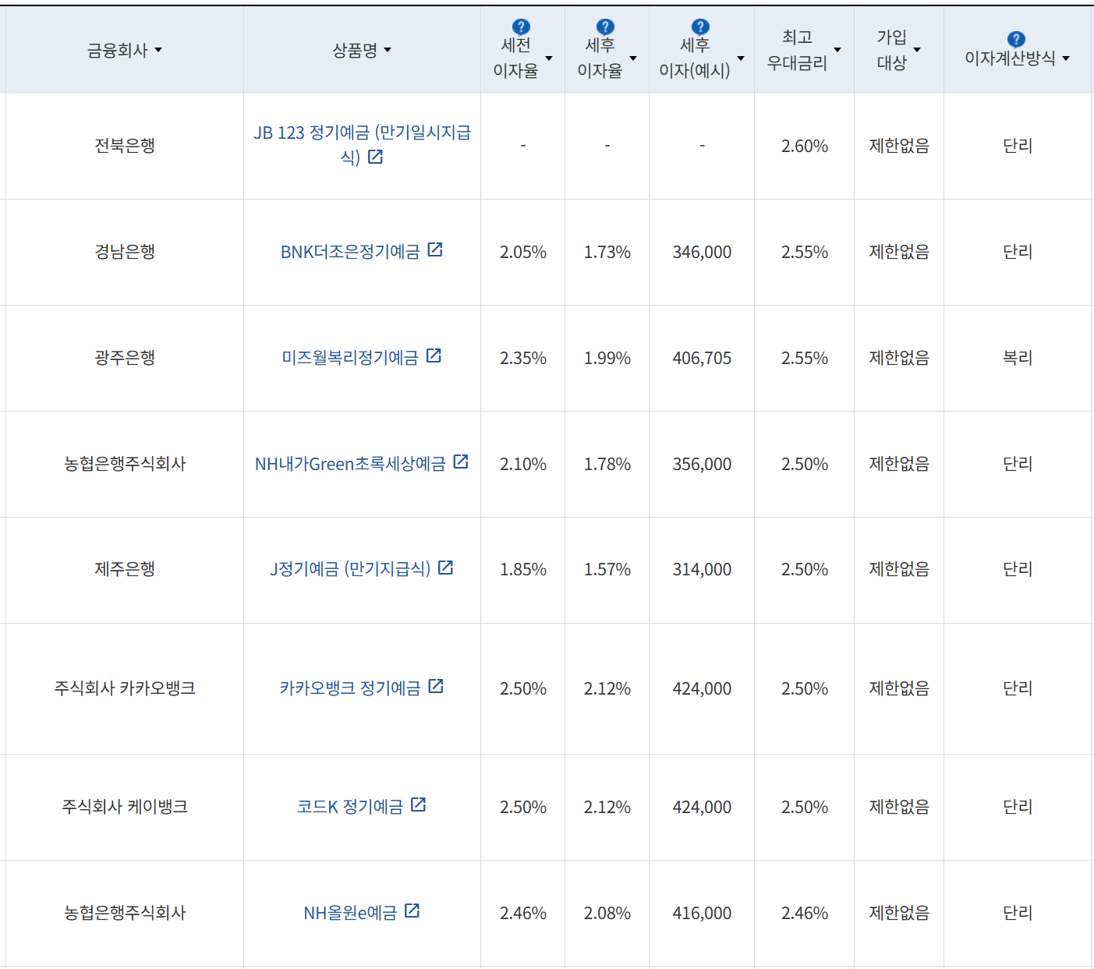
Task: Click the help icon beside 이자계산방식 header
Action: [x=1016, y=41]
